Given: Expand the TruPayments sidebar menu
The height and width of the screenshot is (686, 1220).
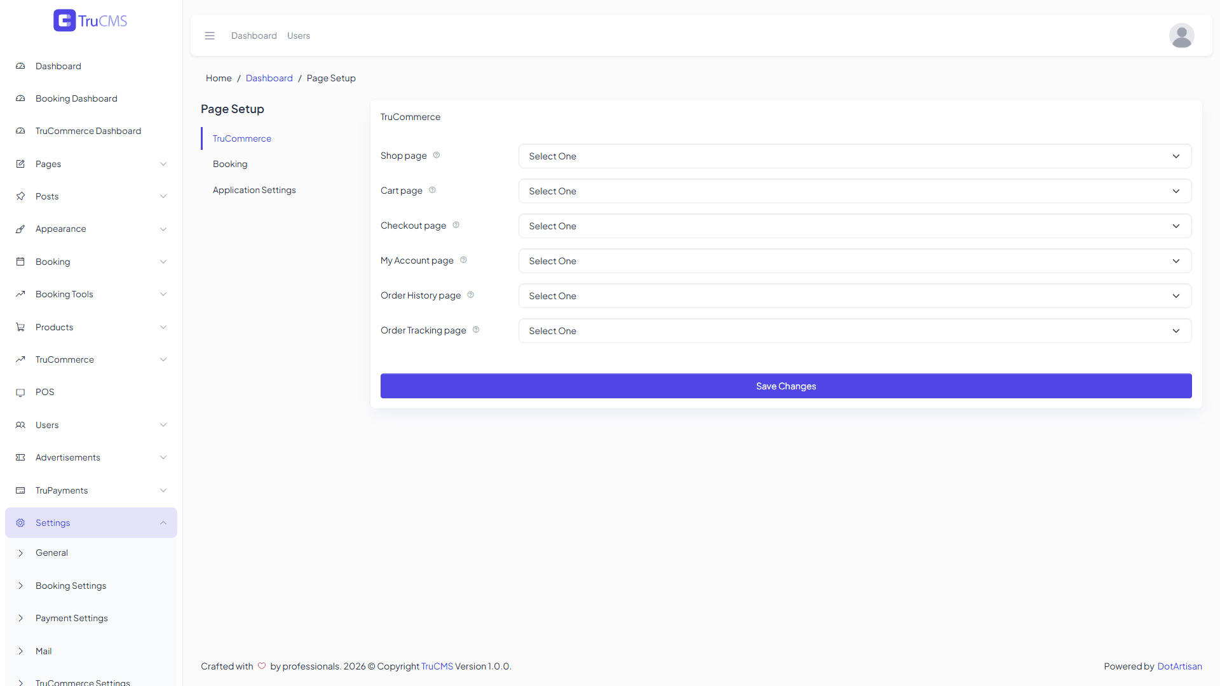Looking at the screenshot, I should pos(91,490).
